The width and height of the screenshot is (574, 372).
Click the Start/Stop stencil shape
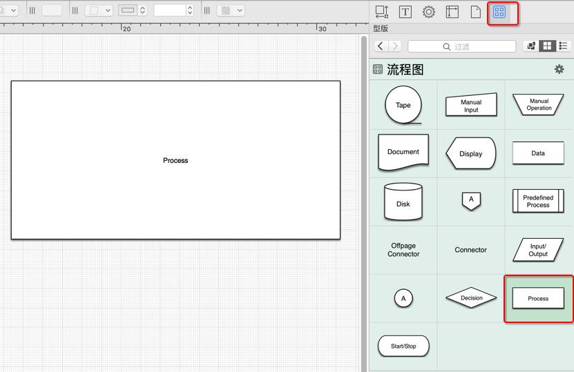[403, 346]
